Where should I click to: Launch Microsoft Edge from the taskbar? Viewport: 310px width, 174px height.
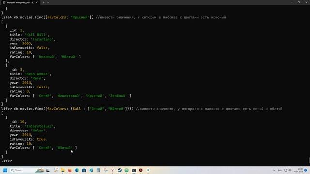pos(77,170)
